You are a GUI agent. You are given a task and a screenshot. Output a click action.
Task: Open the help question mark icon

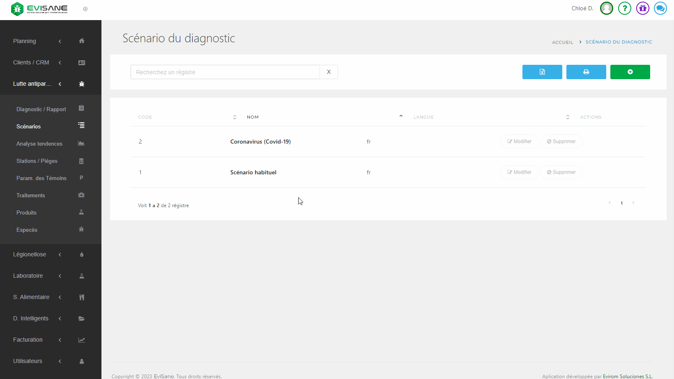[624, 8]
